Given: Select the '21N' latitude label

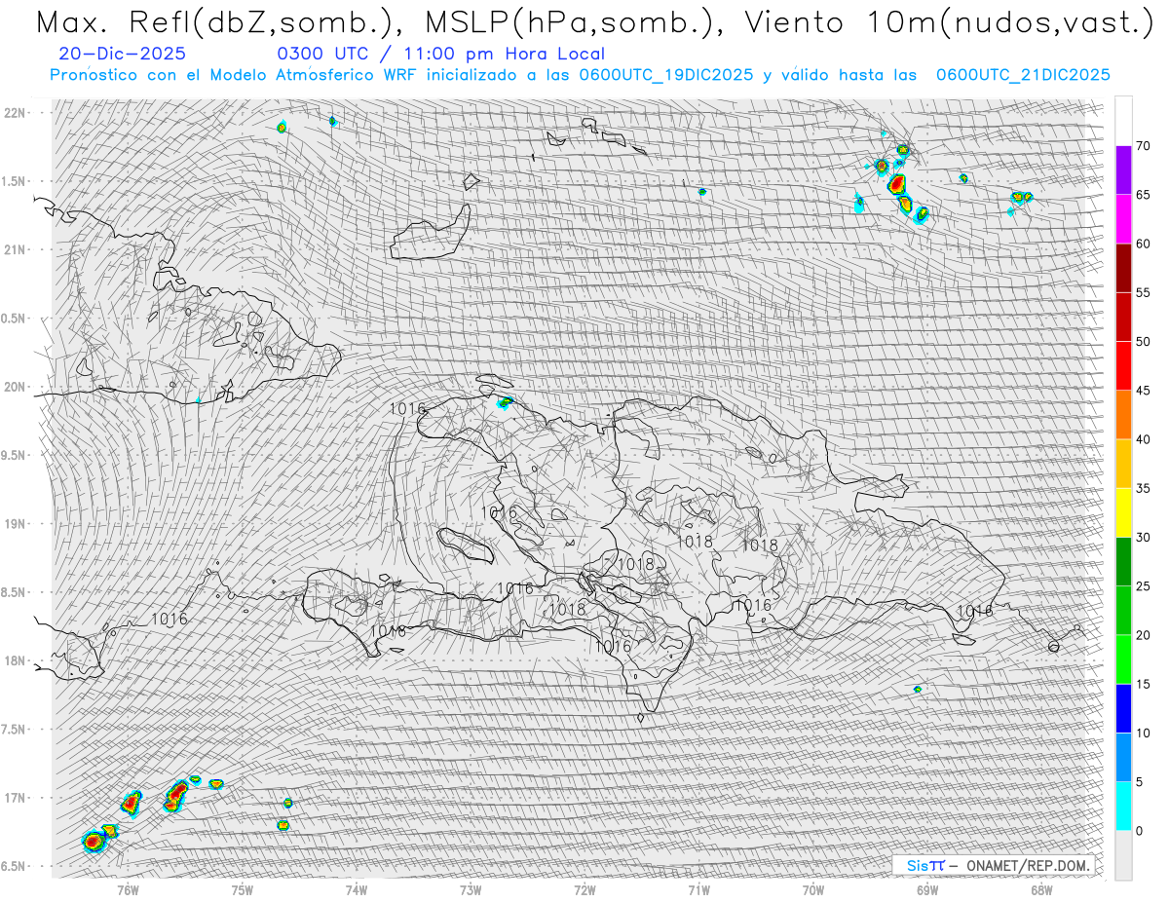Looking at the screenshot, I should click(16, 249).
